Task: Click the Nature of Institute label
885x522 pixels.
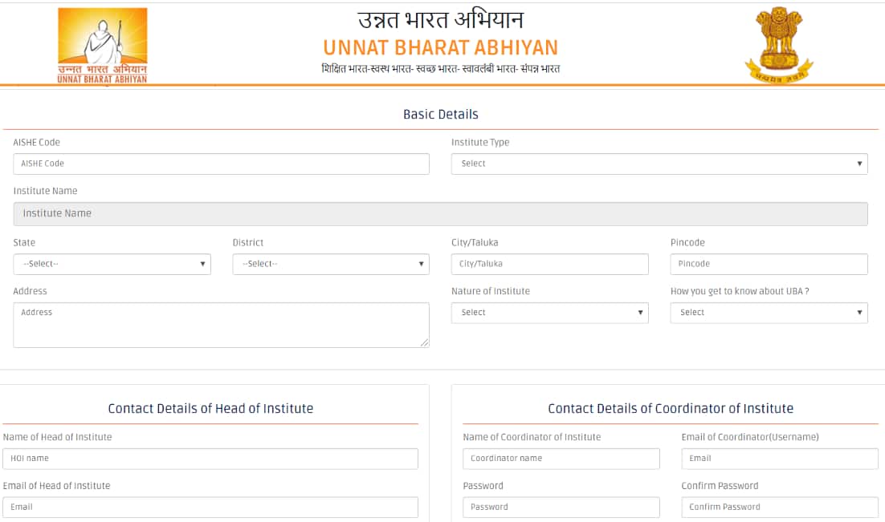Action: coord(491,291)
